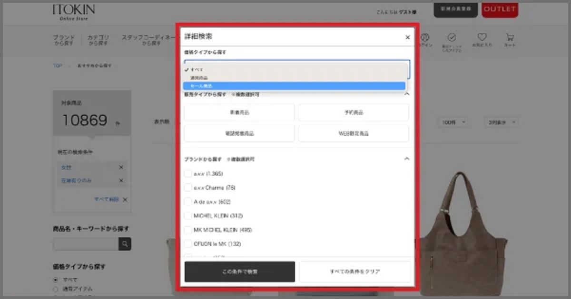Open favorites heart icon in header
571x299 pixels.
pos(482,39)
